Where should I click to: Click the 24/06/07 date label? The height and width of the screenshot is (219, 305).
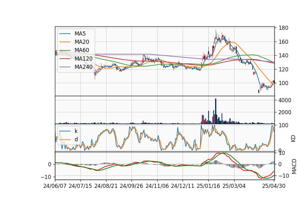[x=55, y=186]
